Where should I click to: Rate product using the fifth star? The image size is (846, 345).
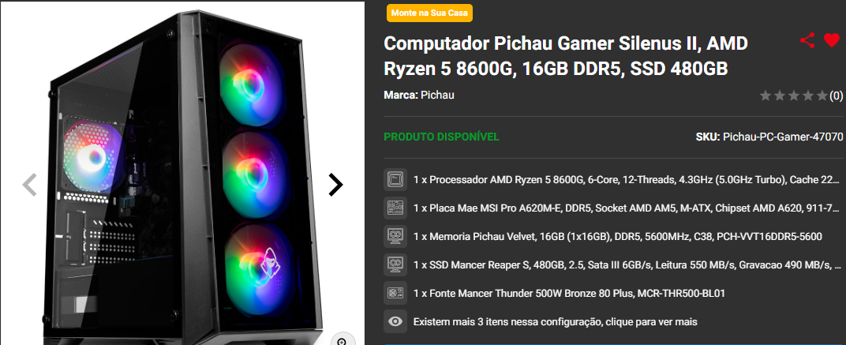point(822,96)
